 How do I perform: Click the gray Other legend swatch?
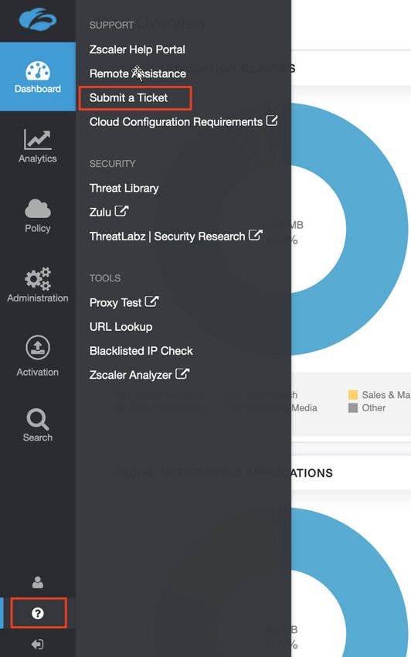[353, 407]
